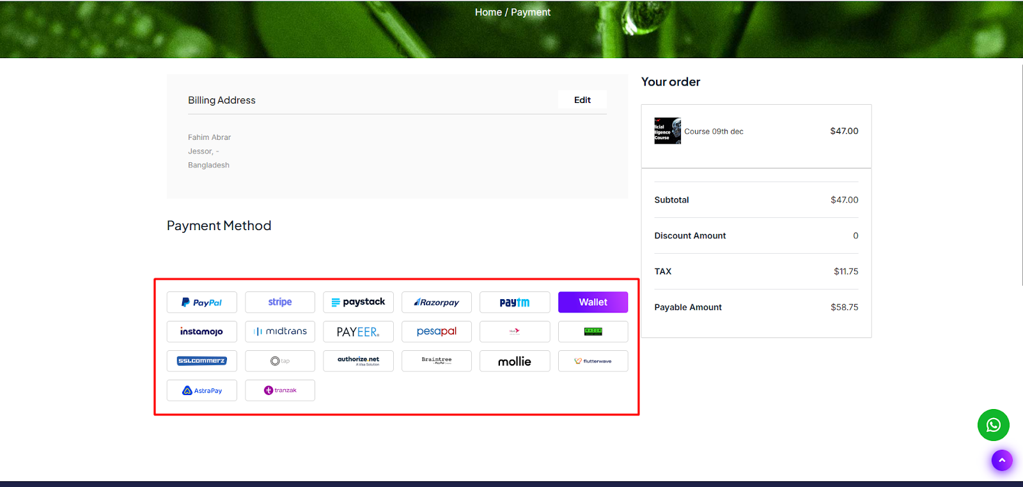Screen dimensions: 1023x487
Task: Open WhatsApp chat floating button
Action: coord(994,425)
